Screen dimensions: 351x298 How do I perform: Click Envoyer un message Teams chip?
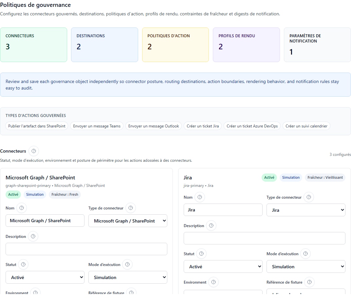pos(97,126)
